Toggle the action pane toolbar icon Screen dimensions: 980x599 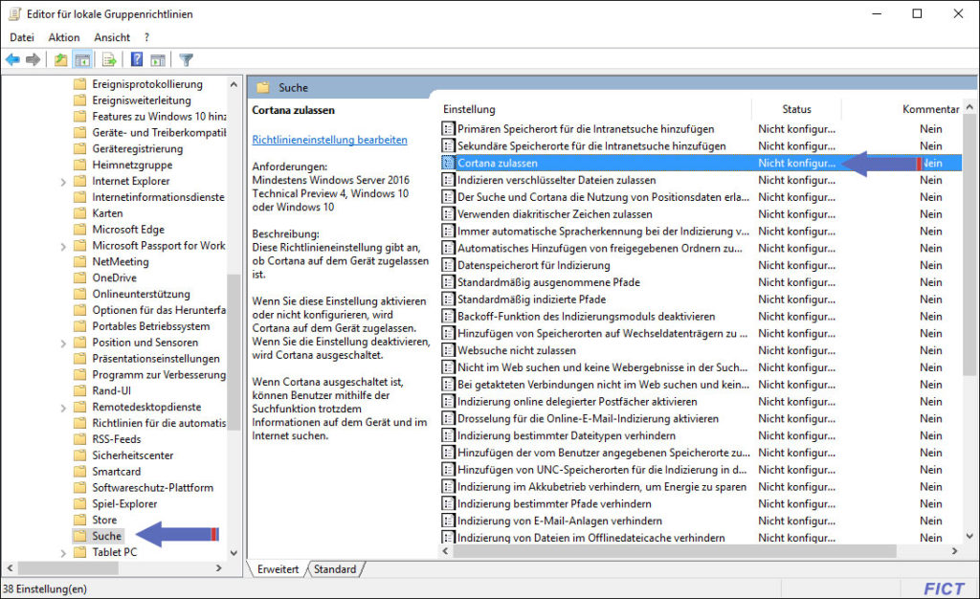(x=158, y=59)
